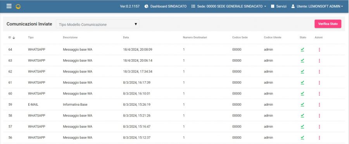
Task: Sort by the Codice Sede column
Action: (x=240, y=38)
